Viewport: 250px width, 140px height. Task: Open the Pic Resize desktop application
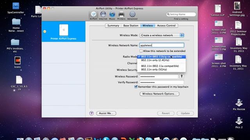[x=239, y=105]
